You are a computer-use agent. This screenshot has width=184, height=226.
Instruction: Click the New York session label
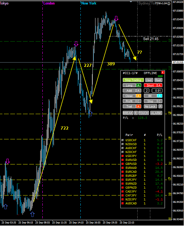point(89,3)
